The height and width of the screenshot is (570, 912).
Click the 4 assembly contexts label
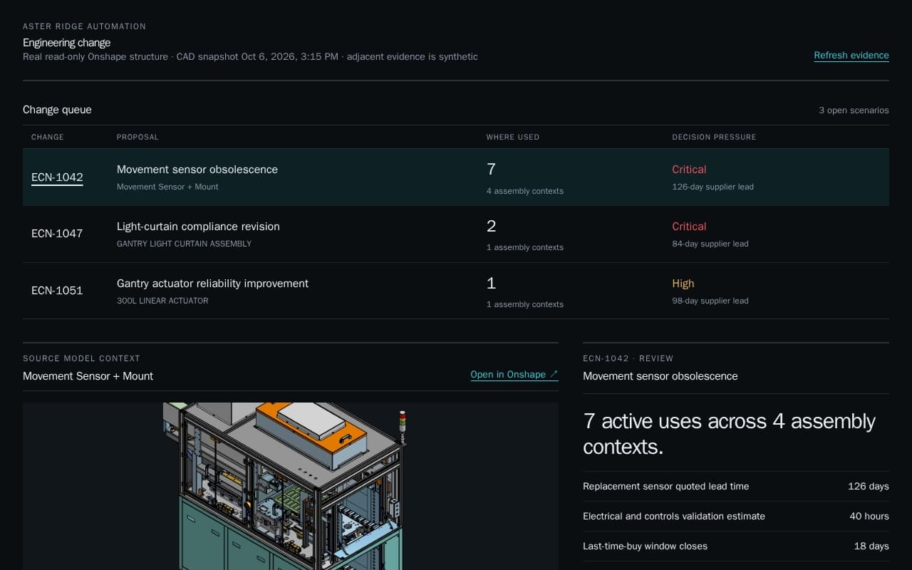pyautogui.click(x=524, y=191)
